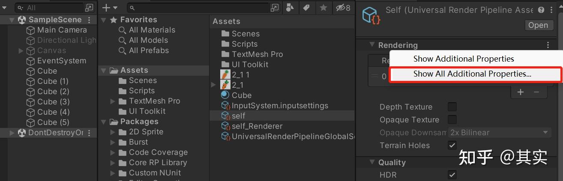Select Show All Additional Properties menu item
Screen dimensions: 563x181
472,74
